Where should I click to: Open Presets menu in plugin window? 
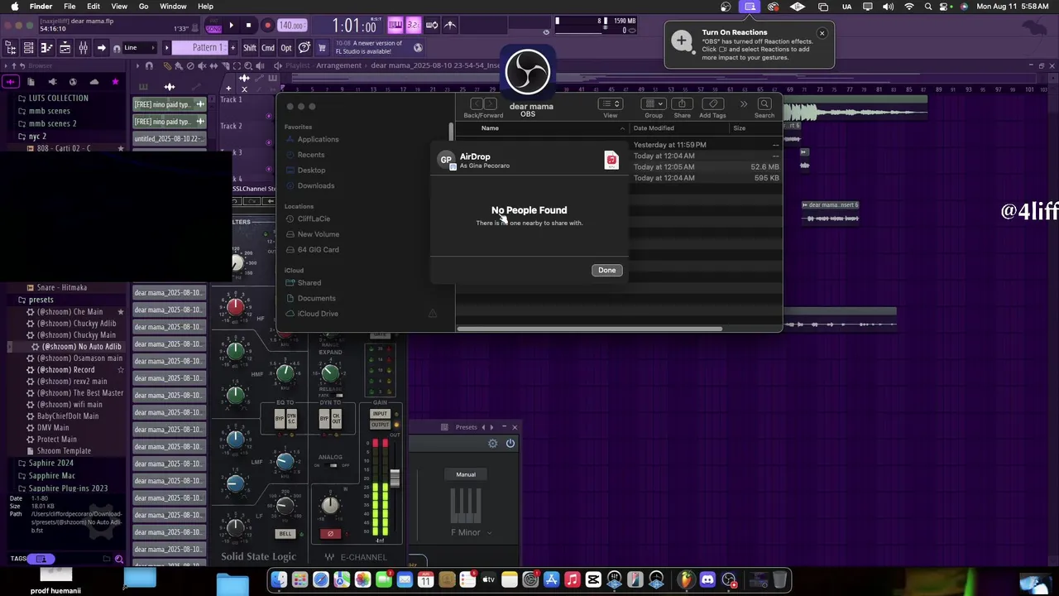click(466, 427)
